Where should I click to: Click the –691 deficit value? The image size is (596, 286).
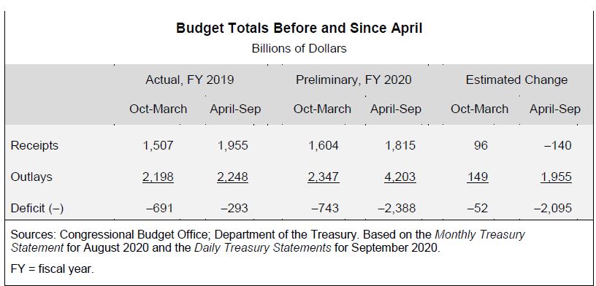(x=160, y=208)
